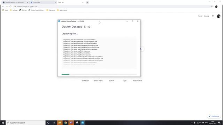The image size is (223, 125).
Task: Click the docker-app.exe log line
Action: [x=80, y=49]
